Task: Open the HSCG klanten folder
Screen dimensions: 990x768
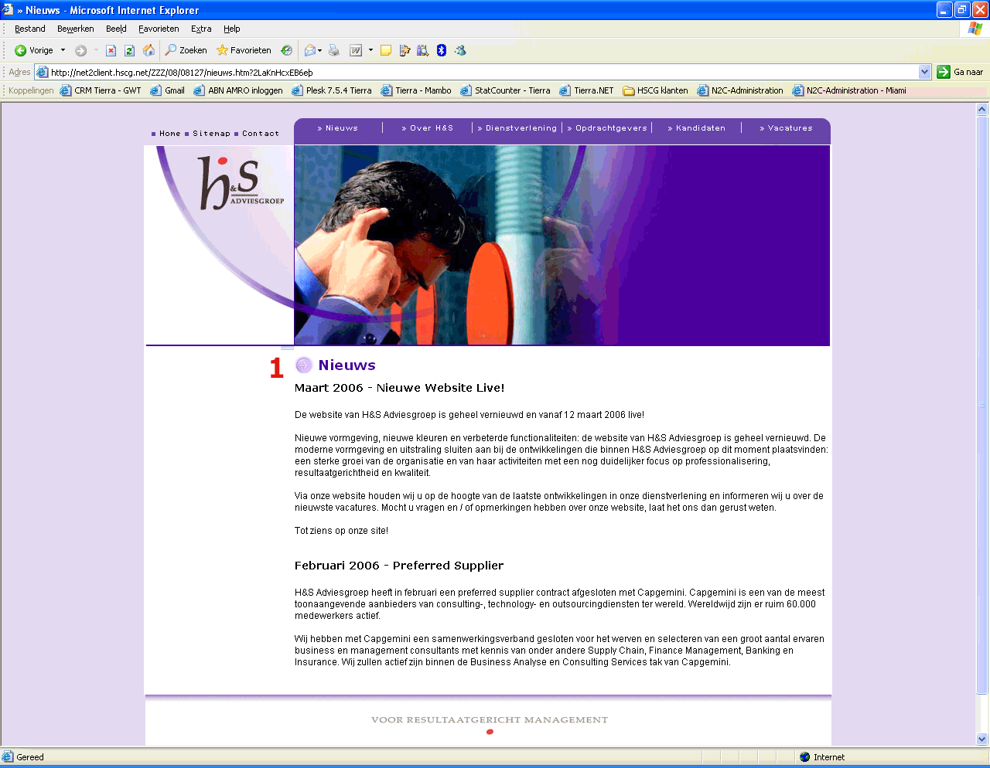Action: (655, 90)
